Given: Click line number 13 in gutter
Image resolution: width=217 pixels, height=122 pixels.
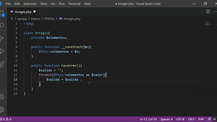Looking at the screenshot, I should (x=15, y=80).
